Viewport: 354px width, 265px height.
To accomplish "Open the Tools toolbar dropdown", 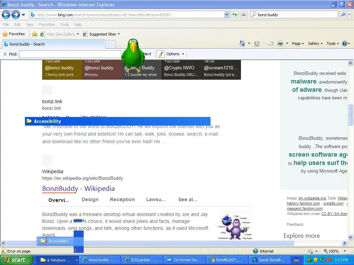I will click(333, 43).
